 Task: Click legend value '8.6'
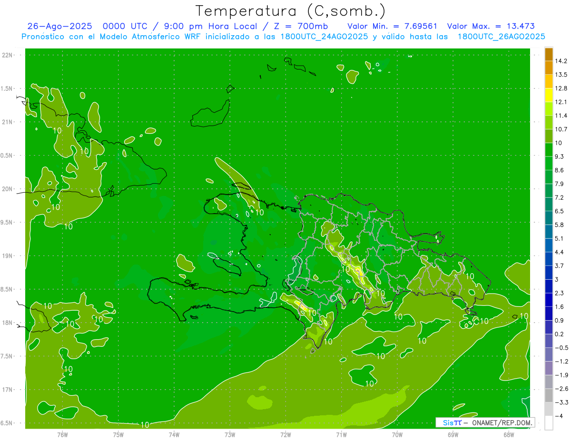pyautogui.click(x=559, y=170)
